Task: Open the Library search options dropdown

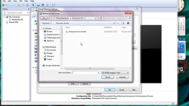Action: (28, 13)
